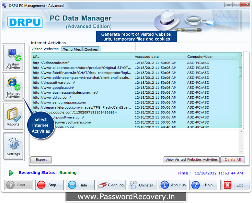The height and width of the screenshot is (203, 252).
Task: Delete all visited website records
Action: 233,160
